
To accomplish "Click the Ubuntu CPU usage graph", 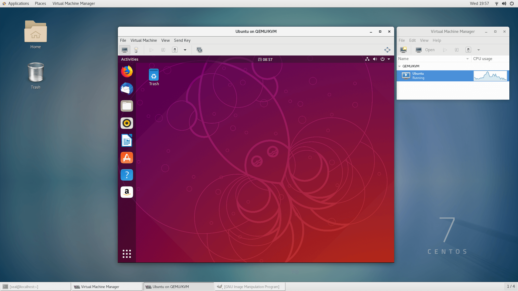I will tap(490, 76).
